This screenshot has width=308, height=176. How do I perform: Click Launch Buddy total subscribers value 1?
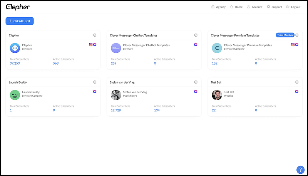(x=11, y=110)
